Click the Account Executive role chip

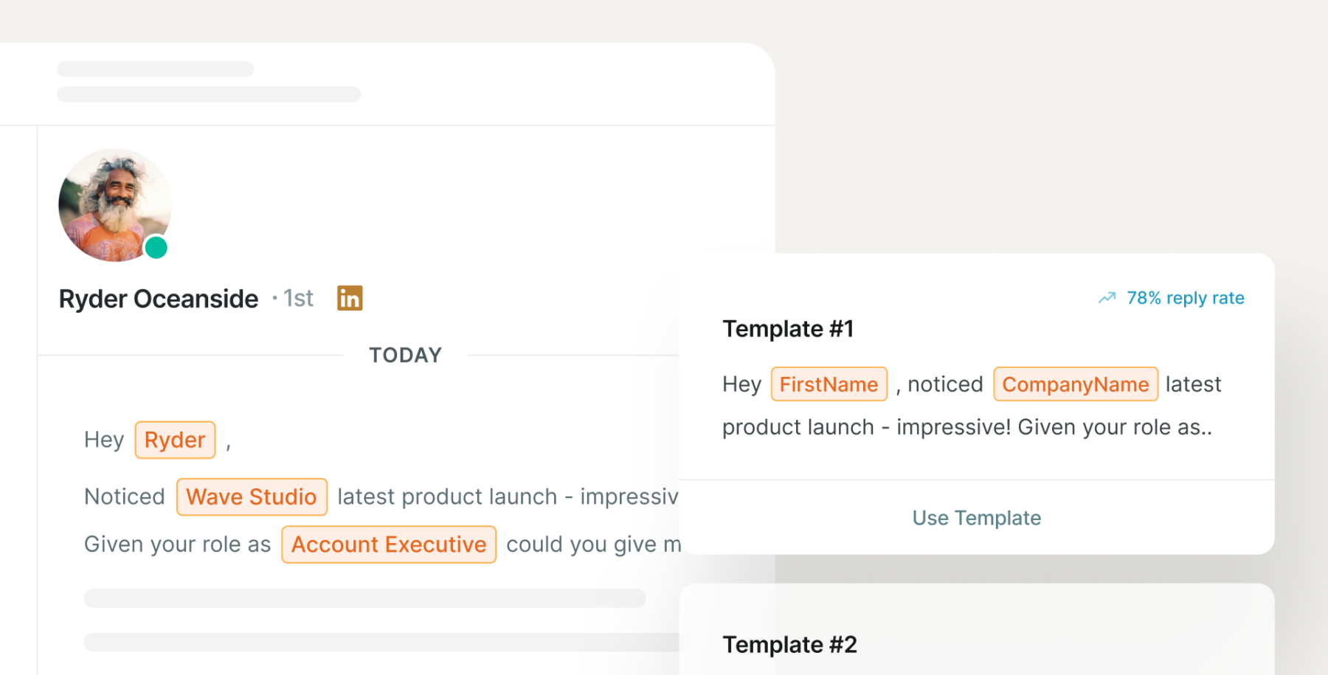coord(389,544)
